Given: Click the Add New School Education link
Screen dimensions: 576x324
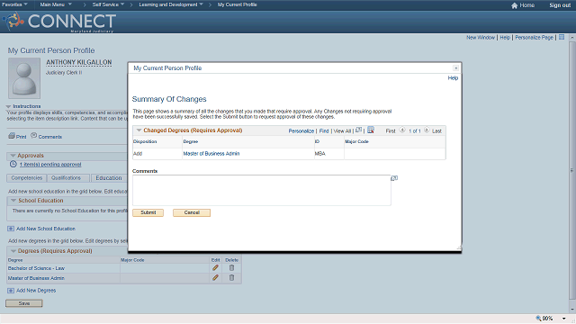Looking at the screenshot, I should (46, 229).
